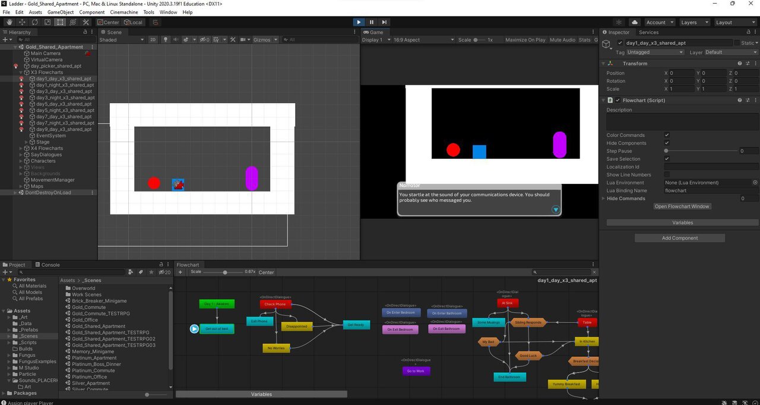The height and width of the screenshot is (405, 760).
Task: Open the GameObject menu
Action: click(x=61, y=12)
